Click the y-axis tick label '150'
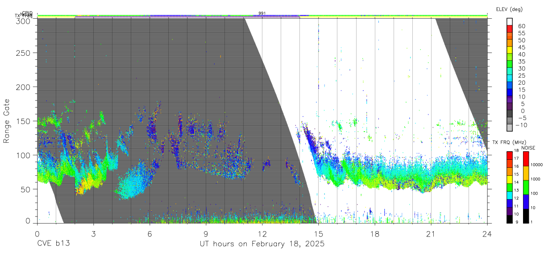 (23, 121)
